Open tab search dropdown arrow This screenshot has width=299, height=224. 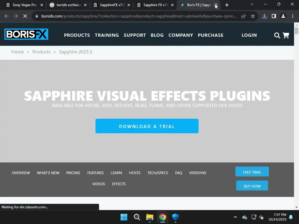coord(252,4)
